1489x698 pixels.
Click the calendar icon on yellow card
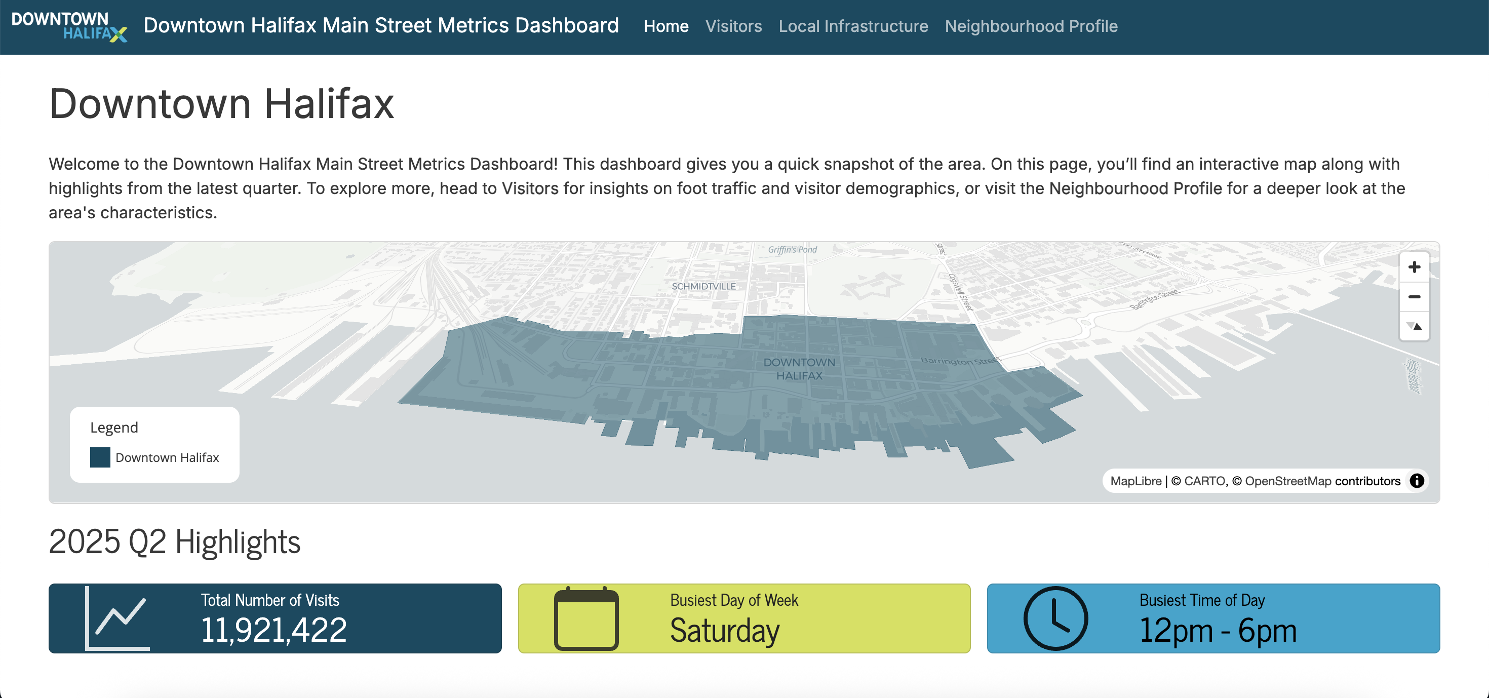586,618
